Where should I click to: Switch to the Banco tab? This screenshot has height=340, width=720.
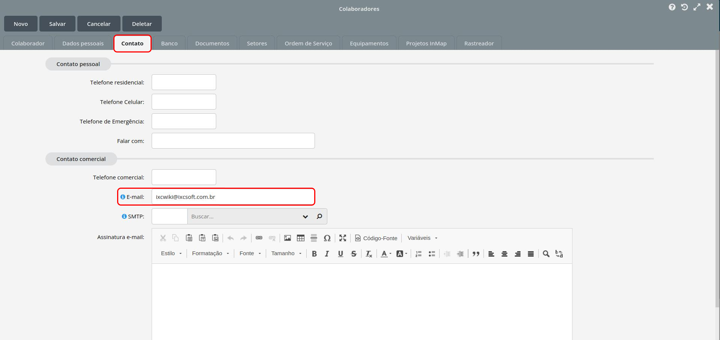[169, 43]
